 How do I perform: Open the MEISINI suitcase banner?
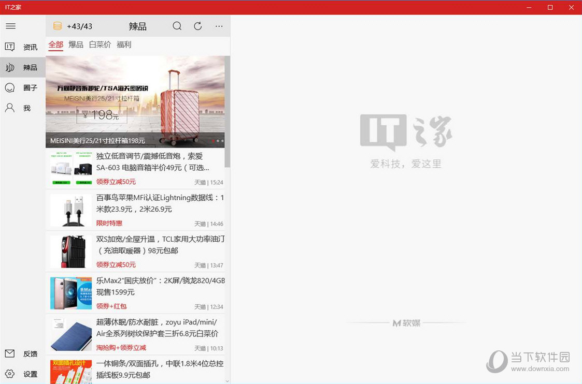[x=135, y=101]
